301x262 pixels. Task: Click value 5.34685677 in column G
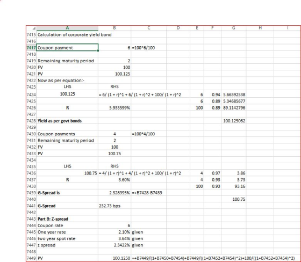[234, 101]
